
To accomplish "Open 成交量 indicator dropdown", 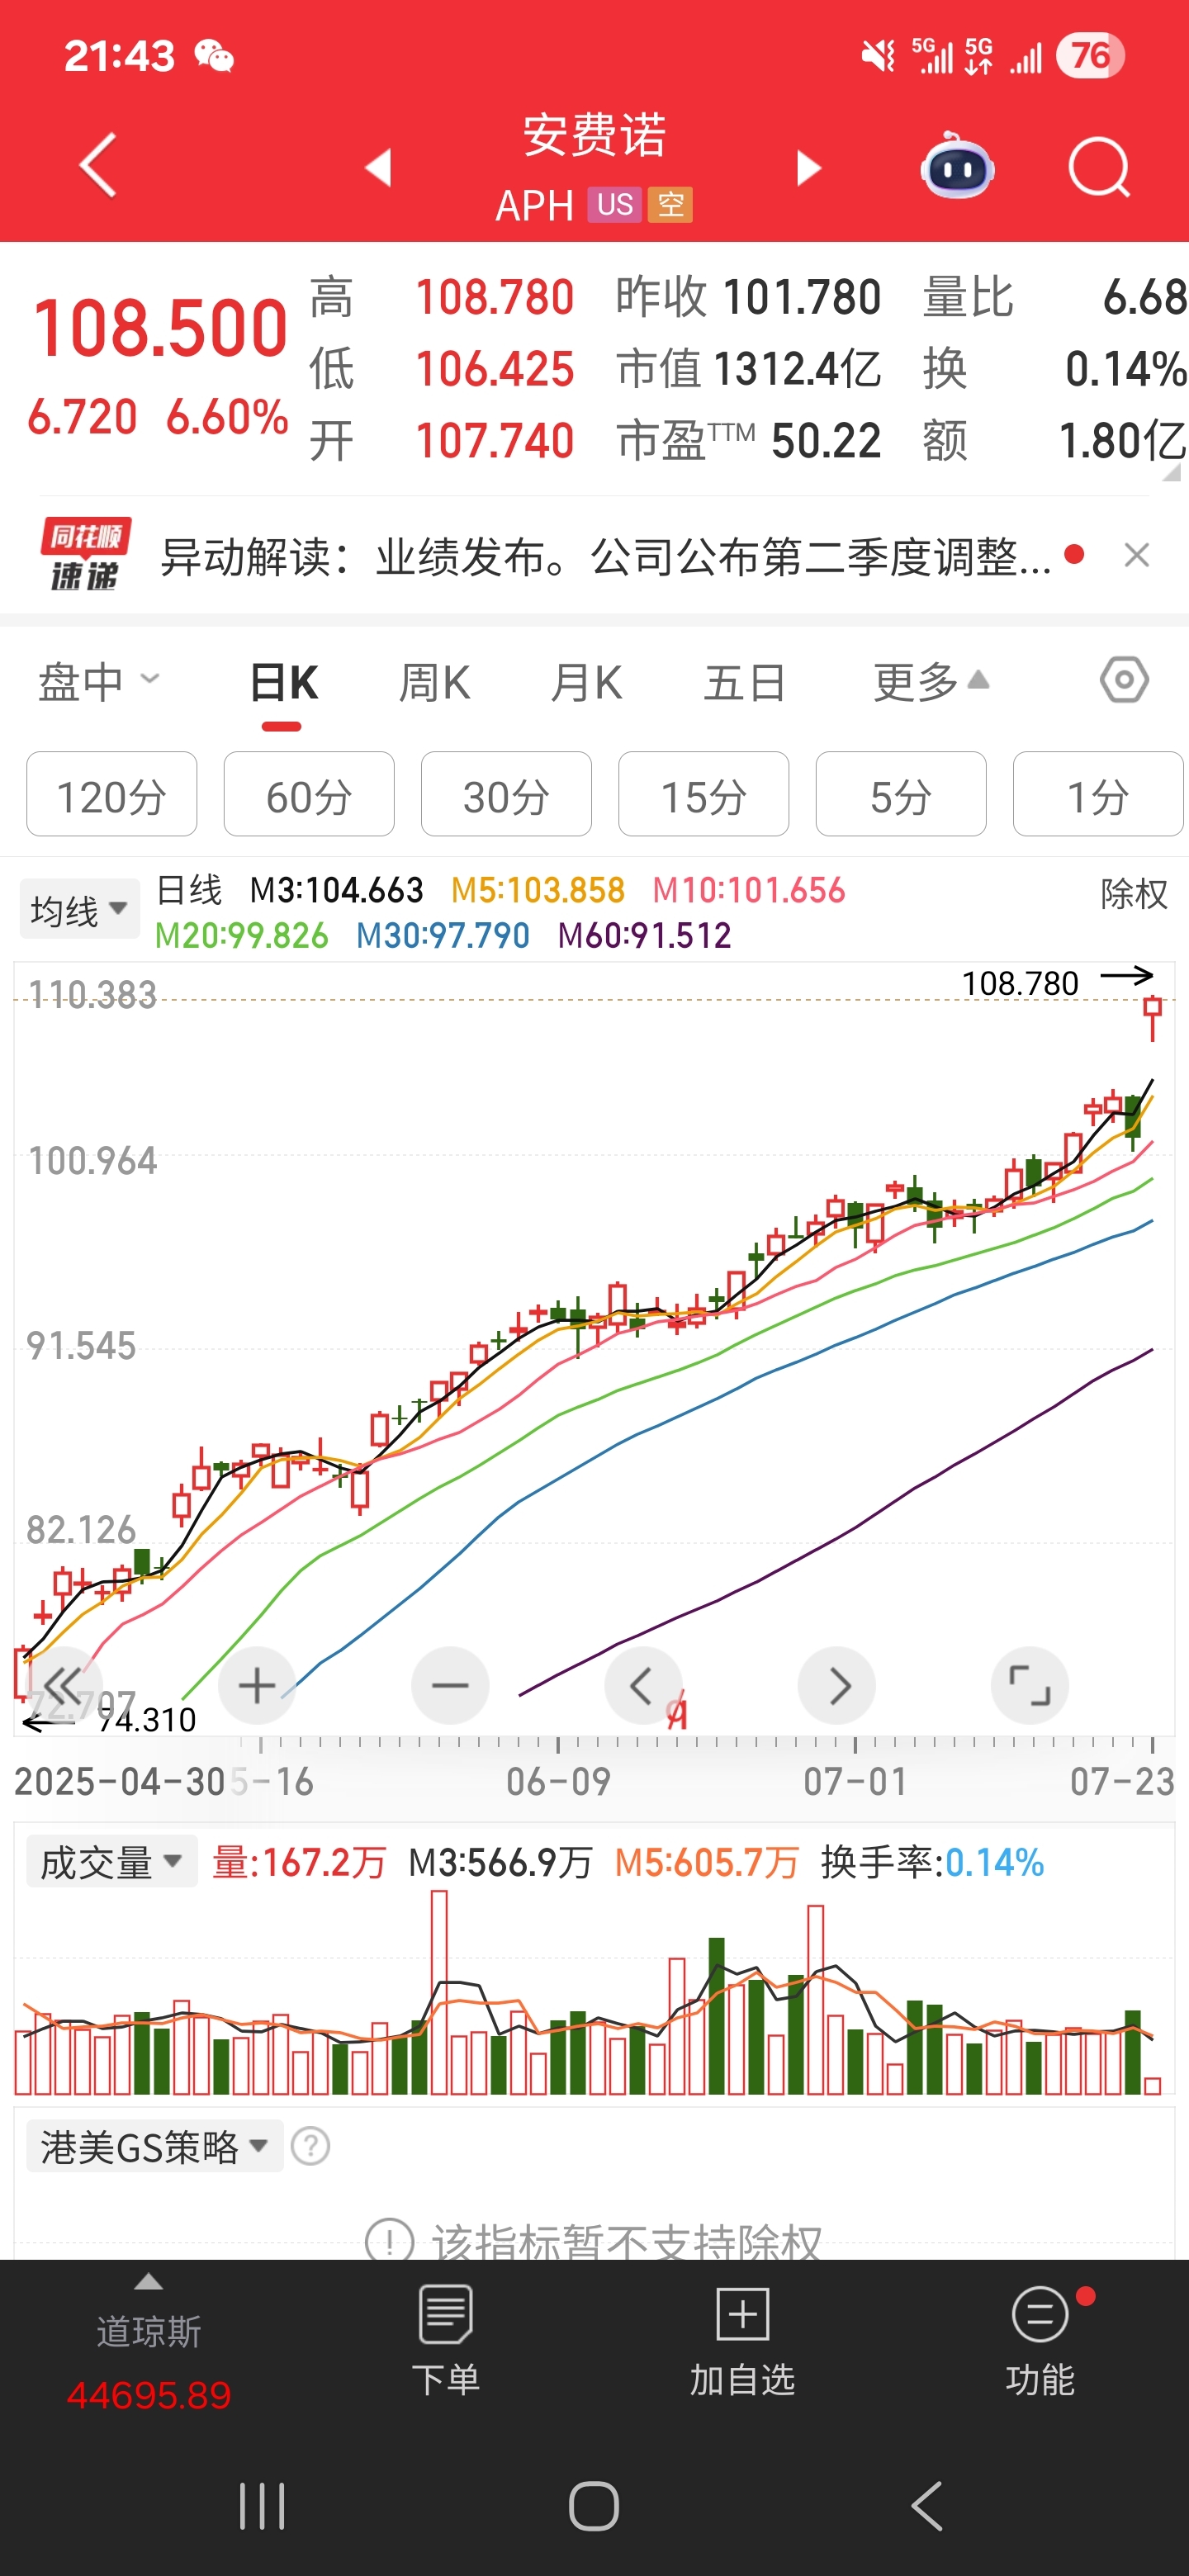I will point(111,1862).
